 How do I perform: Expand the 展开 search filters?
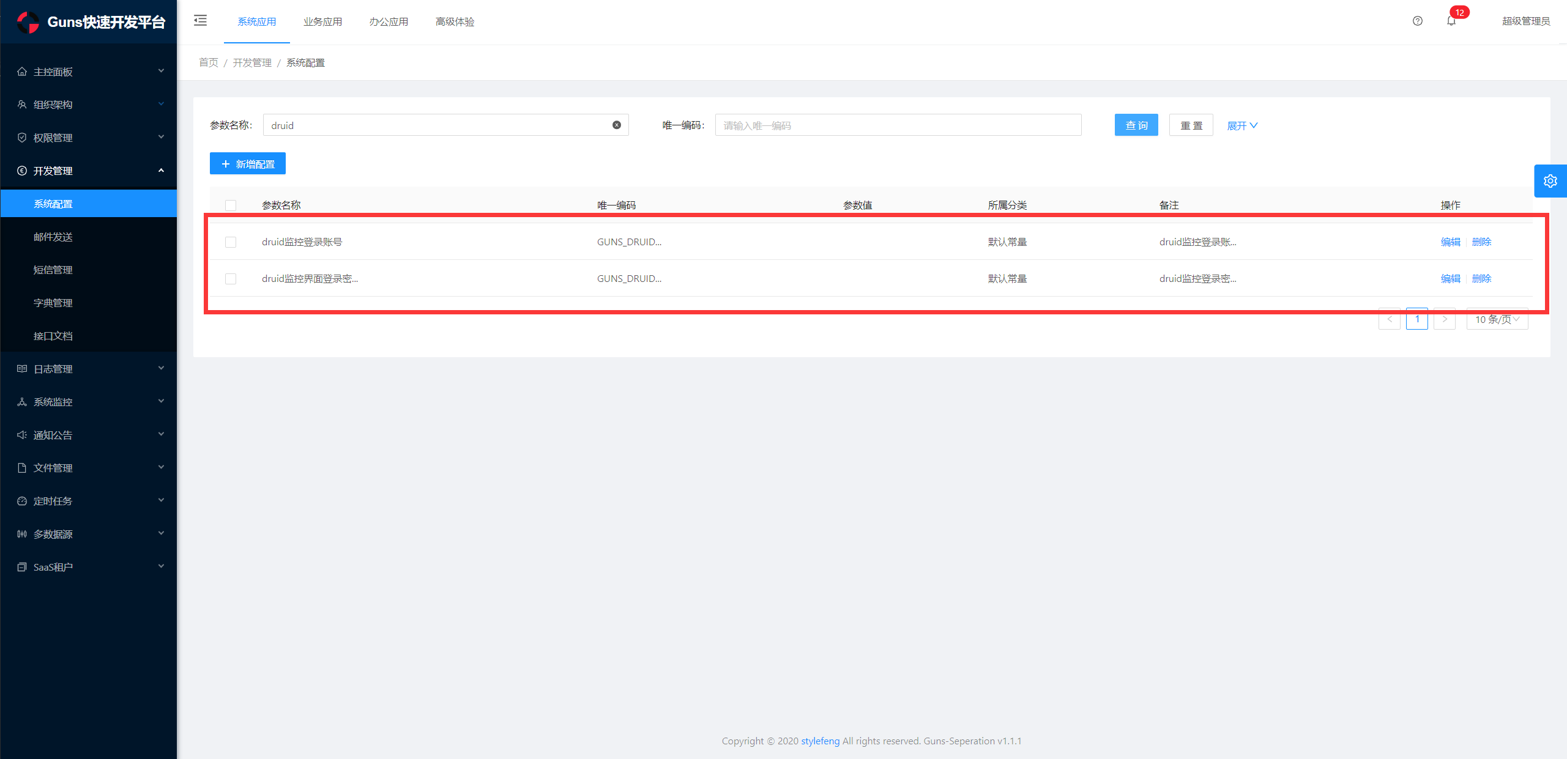(1242, 125)
